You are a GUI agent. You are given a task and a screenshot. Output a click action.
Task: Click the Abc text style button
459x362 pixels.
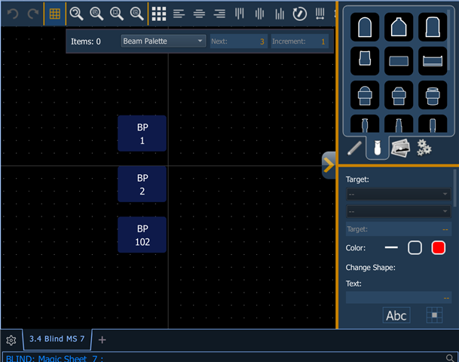(396, 315)
